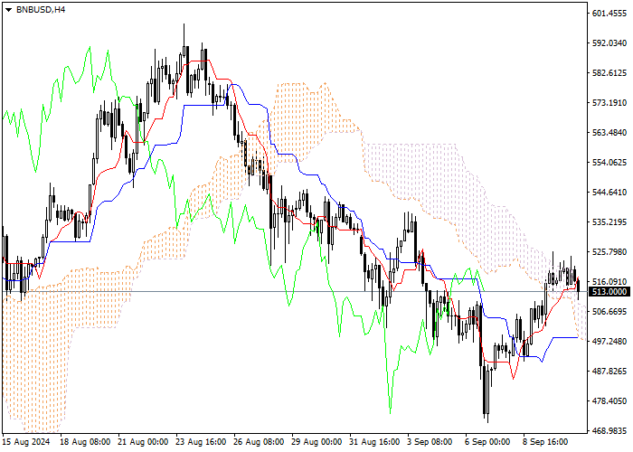
Task: Select the 26 Aug 08:00 time label
Action: (x=259, y=442)
